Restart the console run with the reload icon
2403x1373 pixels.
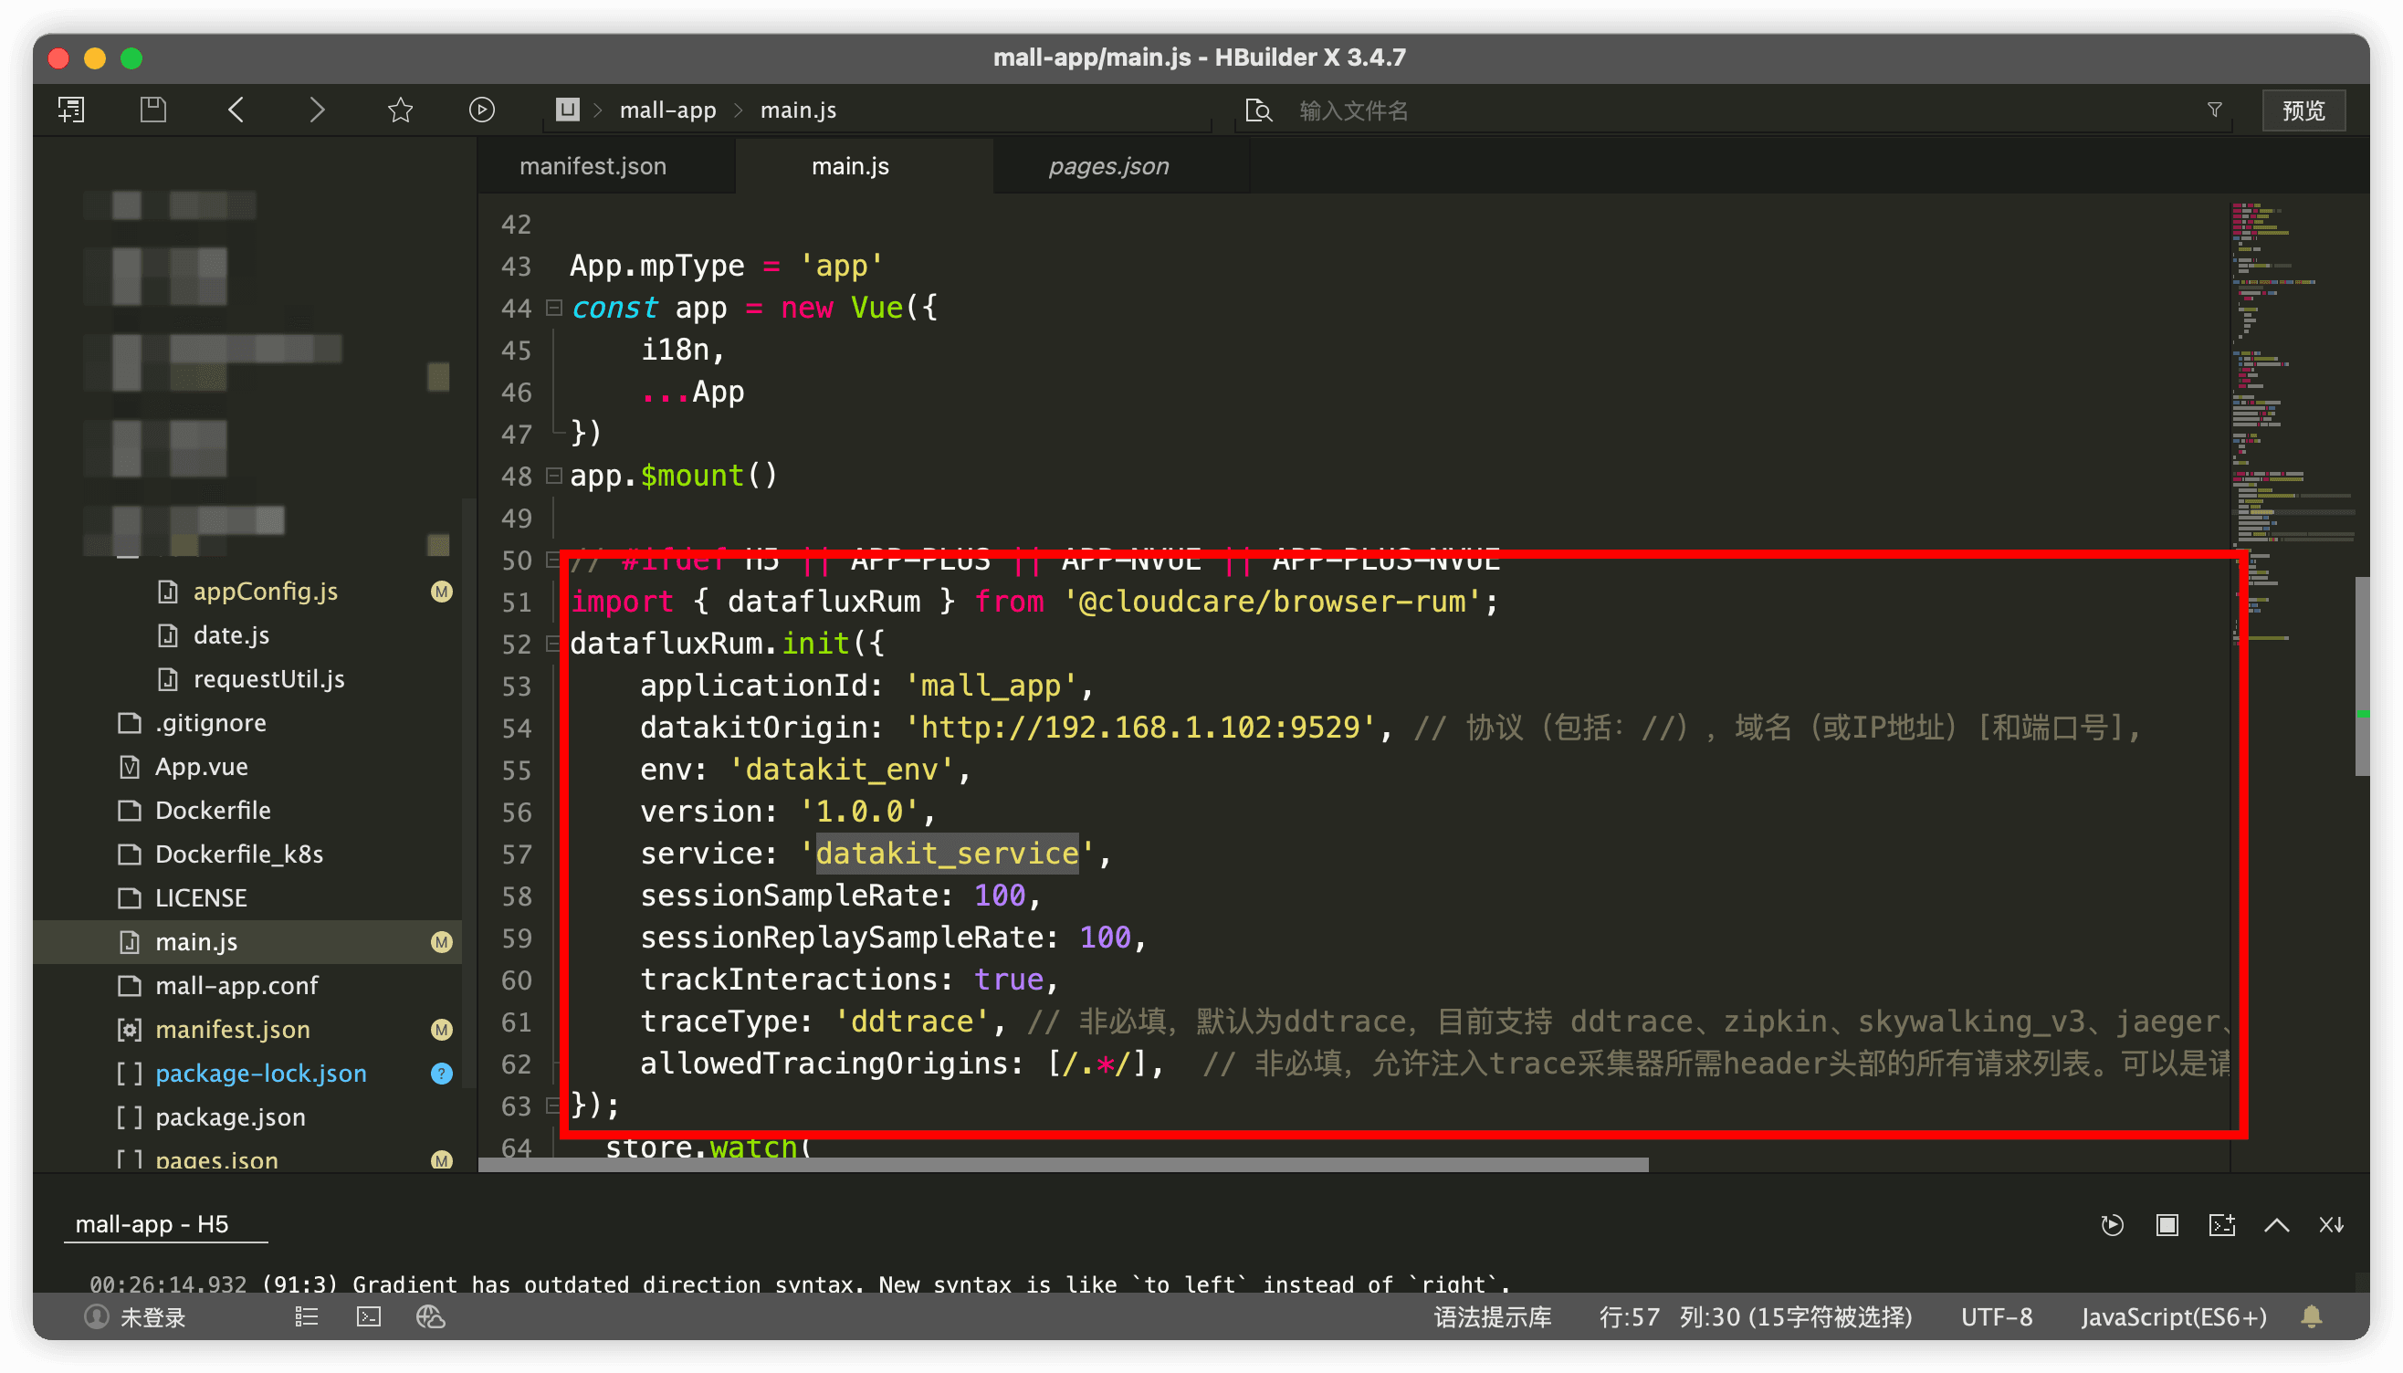tap(2112, 1225)
